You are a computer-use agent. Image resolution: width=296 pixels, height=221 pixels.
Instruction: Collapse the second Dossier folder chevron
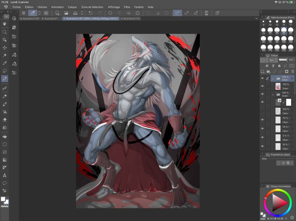[273, 94]
